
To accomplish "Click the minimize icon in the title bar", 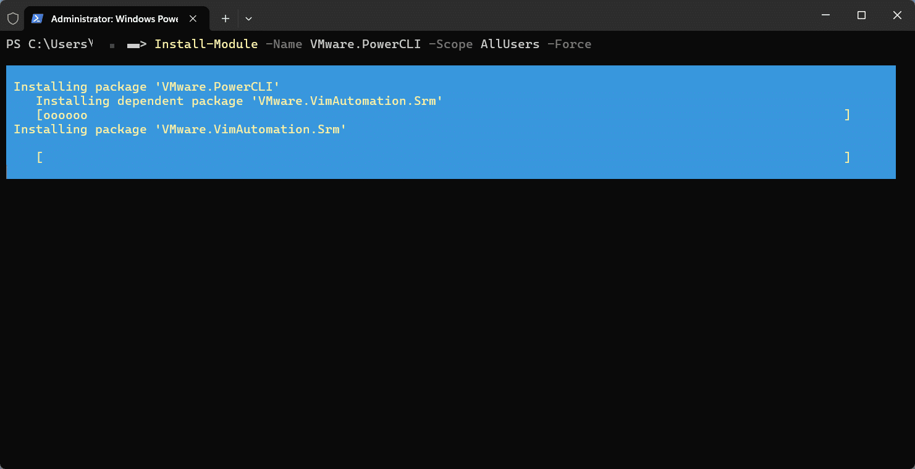I will coord(825,15).
